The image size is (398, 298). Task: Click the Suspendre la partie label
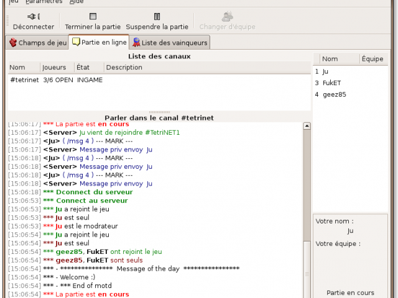click(157, 27)
